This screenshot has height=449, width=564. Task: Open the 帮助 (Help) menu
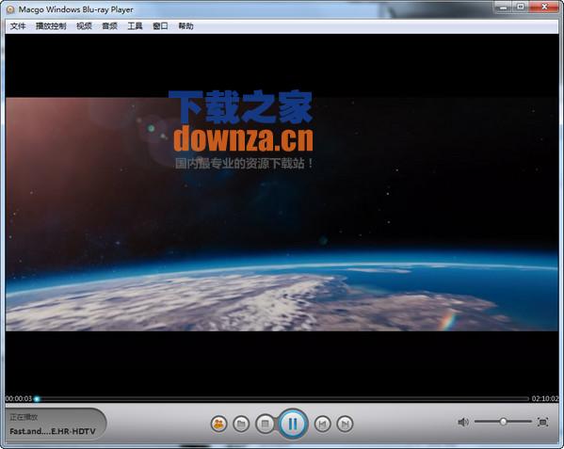coord(185,26)
